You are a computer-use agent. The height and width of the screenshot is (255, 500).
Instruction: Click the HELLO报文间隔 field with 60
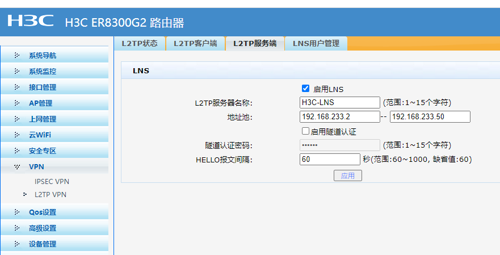tap(330, 159)
